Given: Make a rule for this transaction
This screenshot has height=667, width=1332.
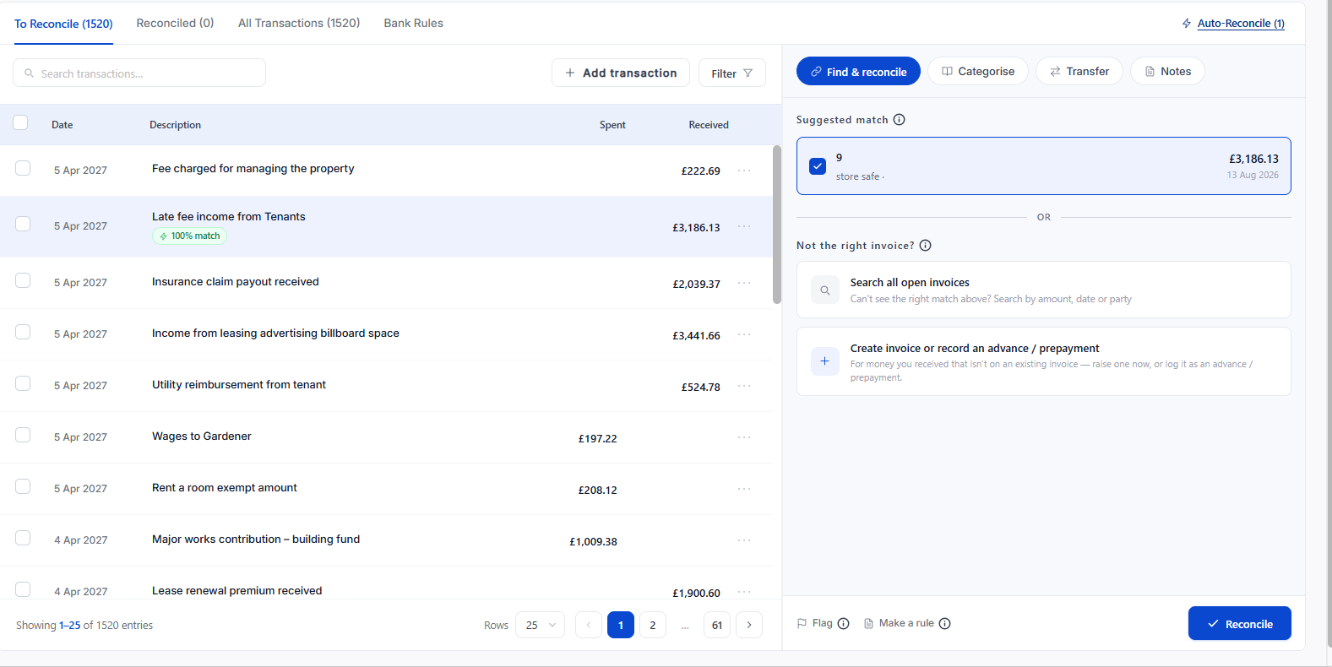Looking at the screenshot, I should (899, 624).
